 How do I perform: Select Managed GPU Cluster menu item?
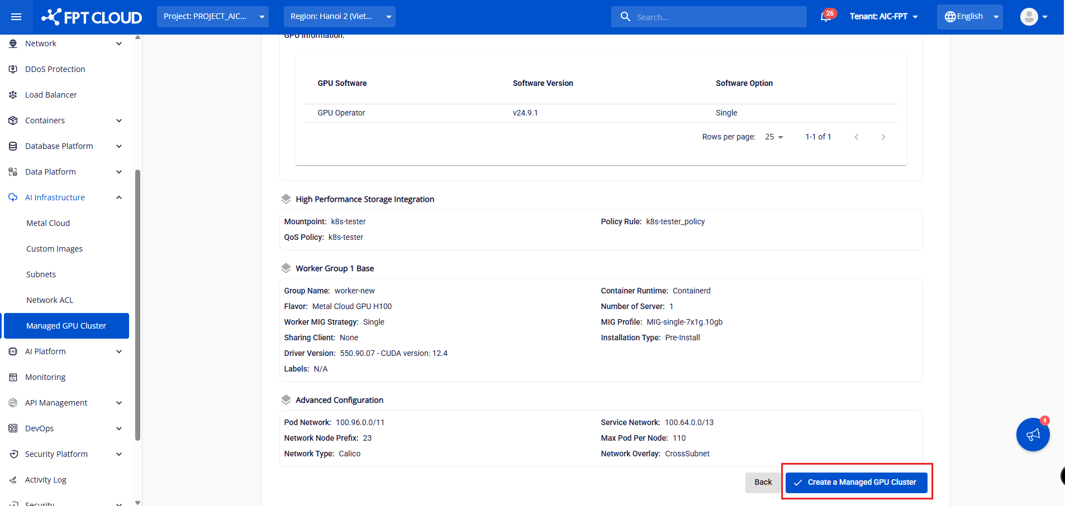(66, 326)
